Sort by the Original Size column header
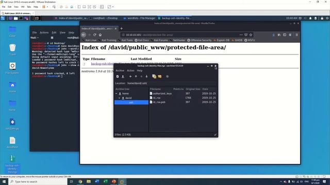Screen dimensions: 330x185 pyautogui.click(x=193, y=89)
